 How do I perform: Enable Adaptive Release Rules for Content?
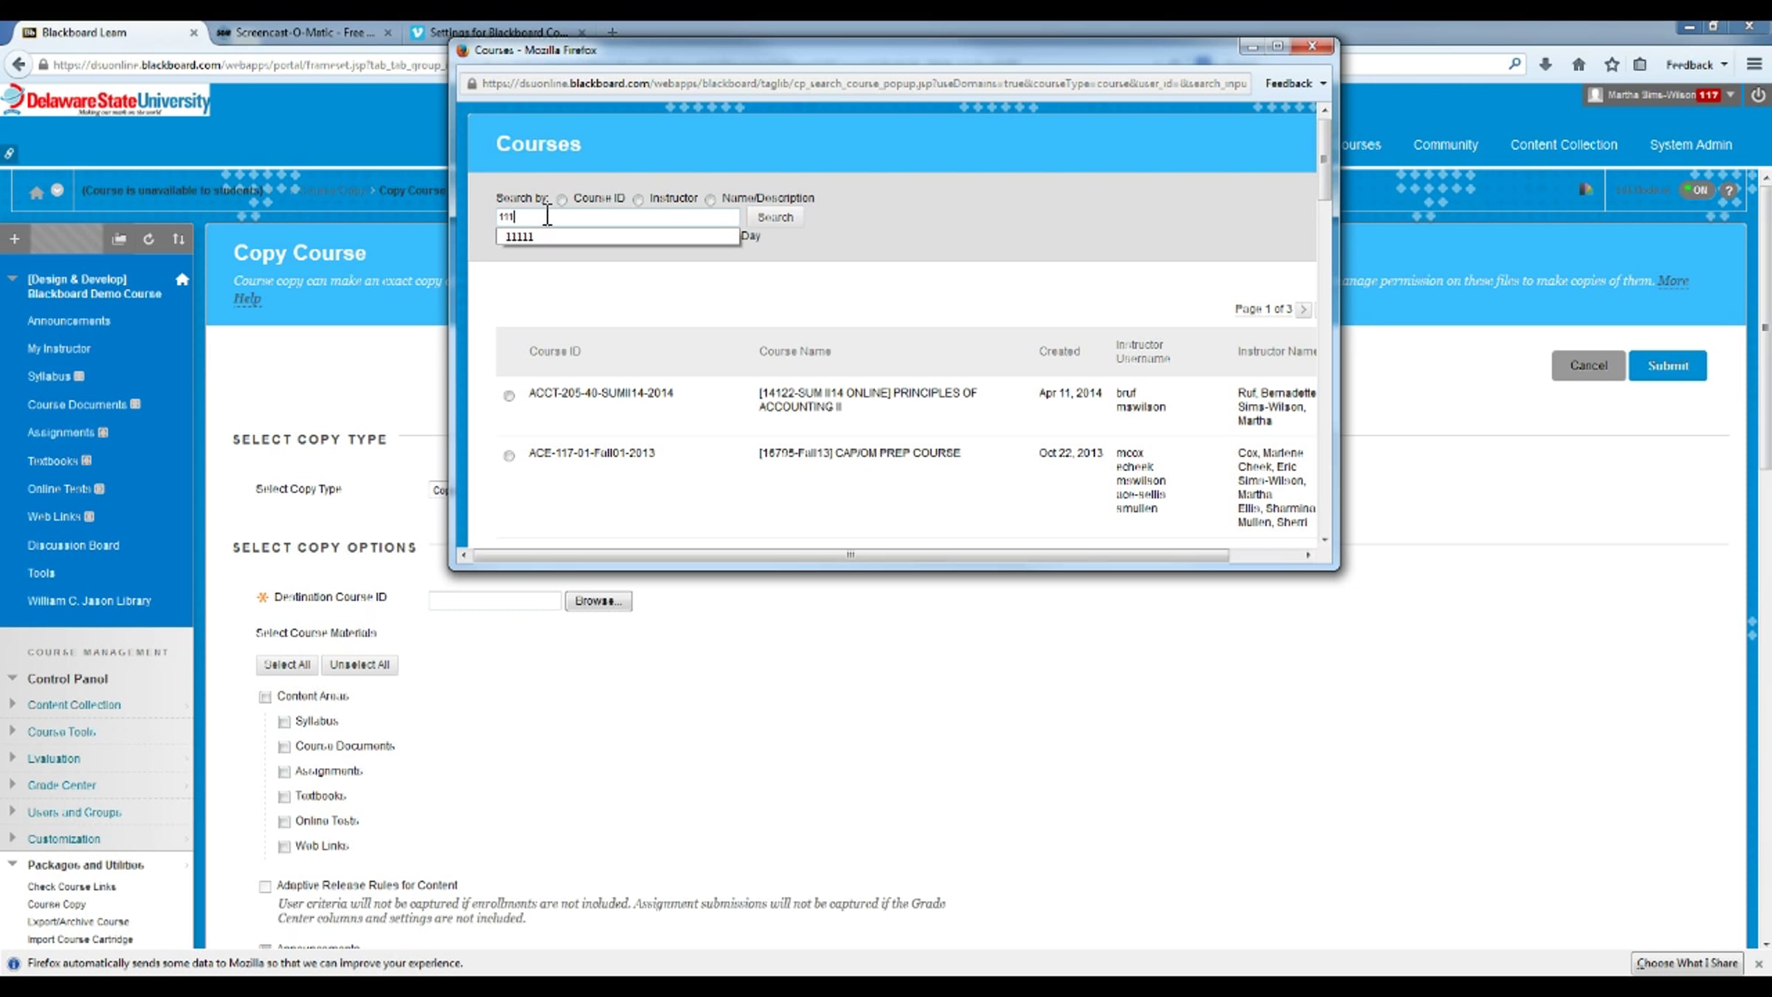[x=265, y=886]
